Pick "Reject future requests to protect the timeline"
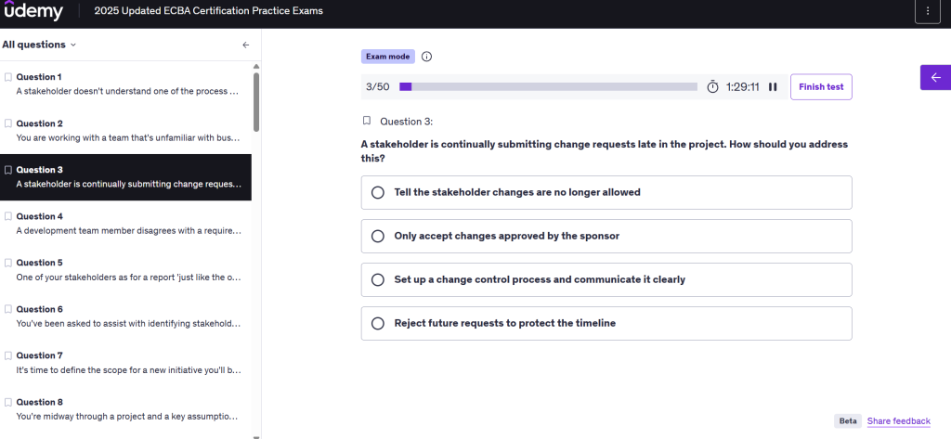Screen dimensions: 951x439 click(377, 323)
